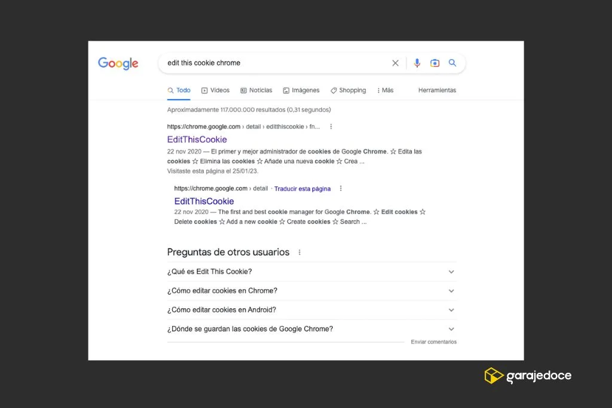Open the Más menu

(385, 90)
